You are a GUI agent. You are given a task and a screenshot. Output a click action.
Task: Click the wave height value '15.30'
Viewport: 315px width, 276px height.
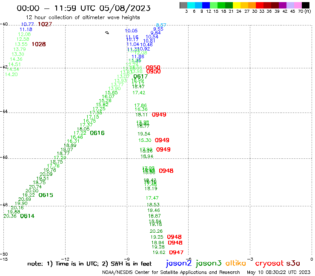tap(145, 140)
